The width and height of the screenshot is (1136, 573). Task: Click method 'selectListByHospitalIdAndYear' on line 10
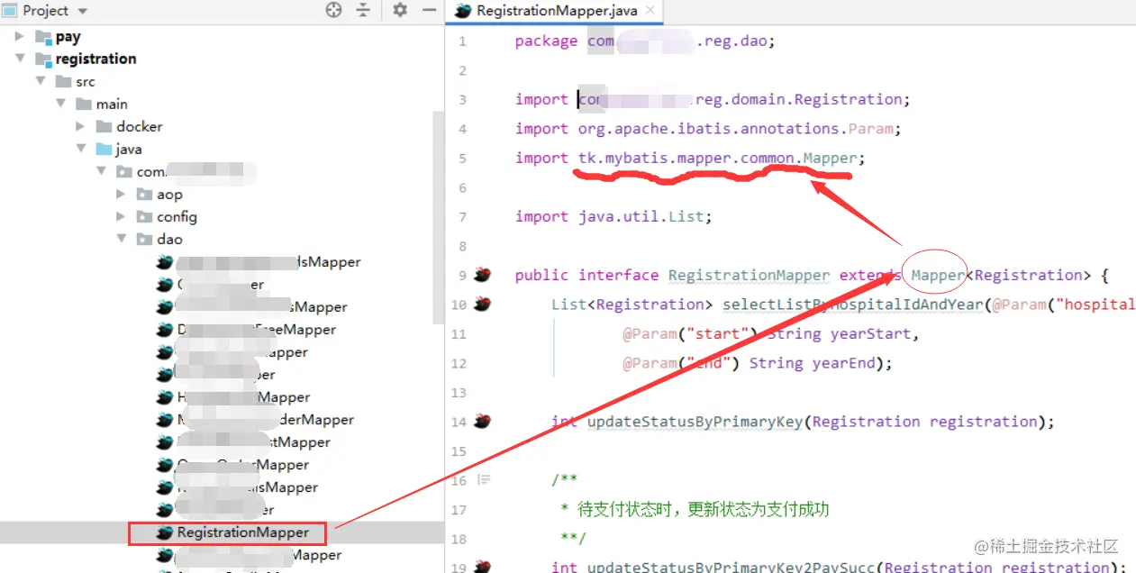coord(852,304)
